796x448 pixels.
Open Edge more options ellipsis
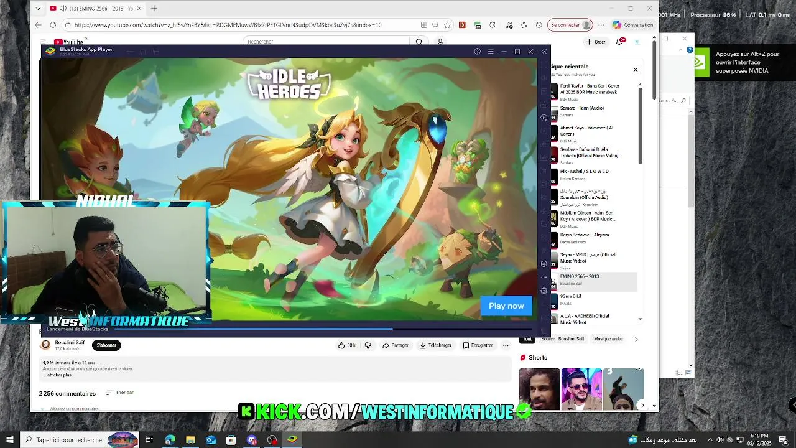[601, 25]
